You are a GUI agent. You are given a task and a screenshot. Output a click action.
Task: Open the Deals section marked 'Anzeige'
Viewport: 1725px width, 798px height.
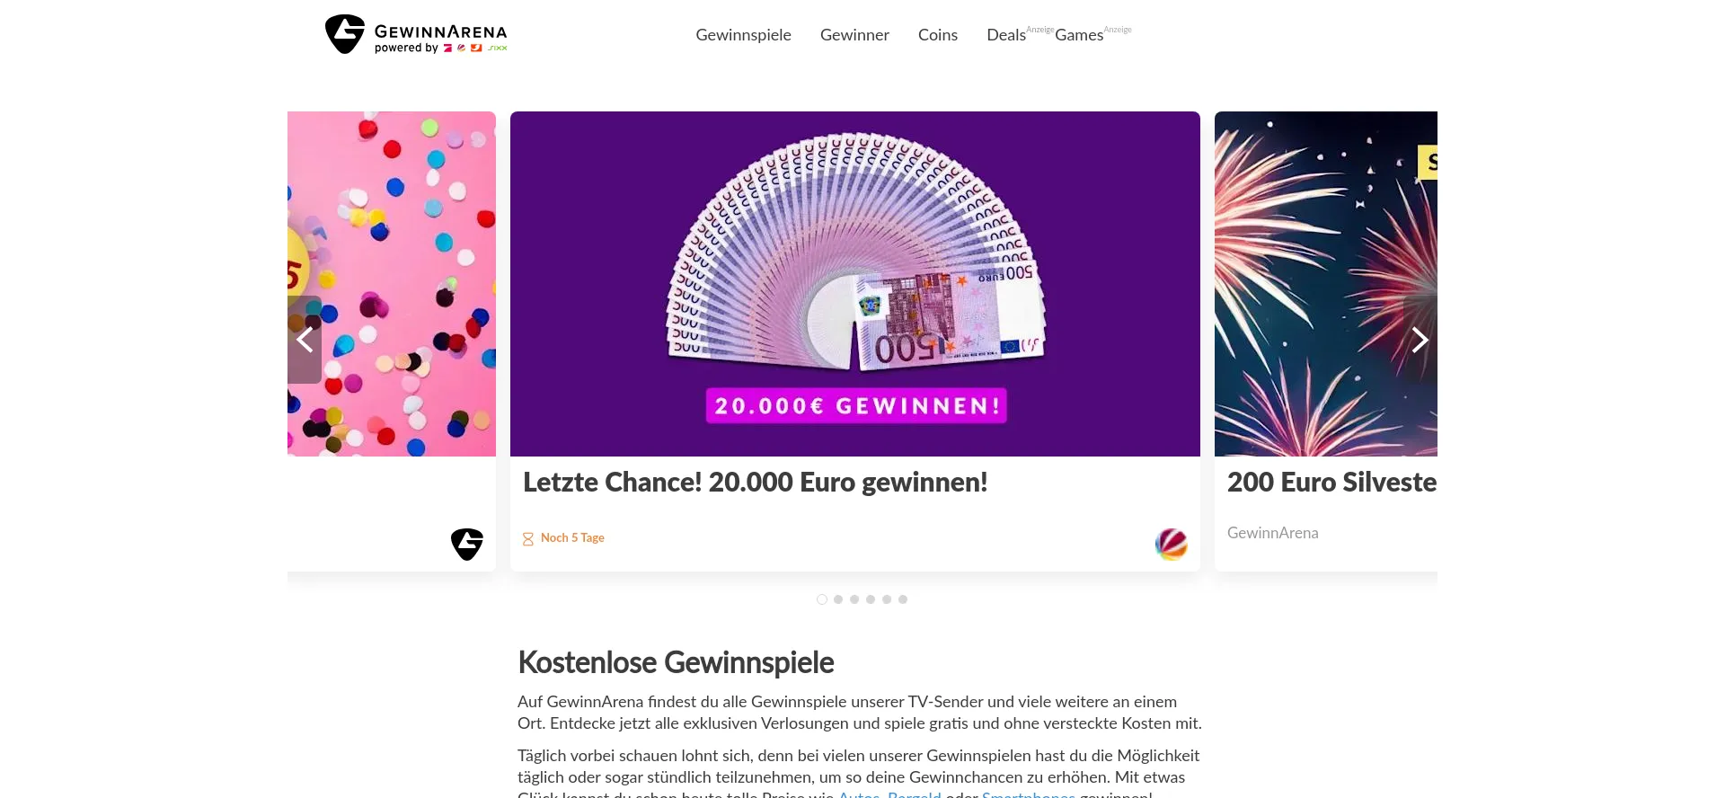pyautogui.click(x=1005, y=35)
